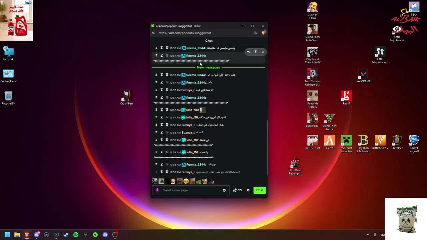Image resolution: width=427 pixels, height=240 pixels.
Task: Open the Brave Shields lion icon
Action: click(263, 33)
